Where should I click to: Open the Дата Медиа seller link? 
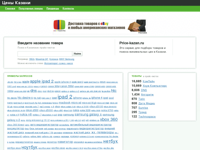tap(147, 103)
